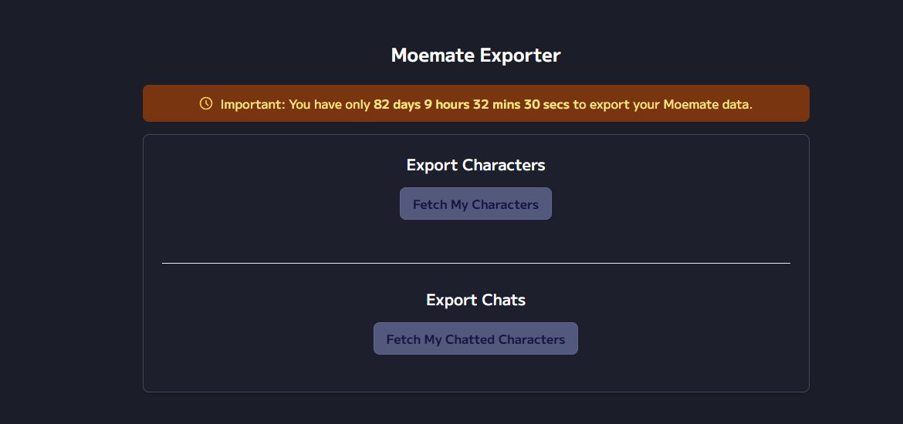The height and width of the screenshot is (424, 903).
Task: Click "You have only" text in the banner
Action: [330, 105]
